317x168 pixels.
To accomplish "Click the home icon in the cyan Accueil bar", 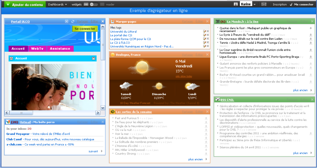I will click(x=12, y=58).
